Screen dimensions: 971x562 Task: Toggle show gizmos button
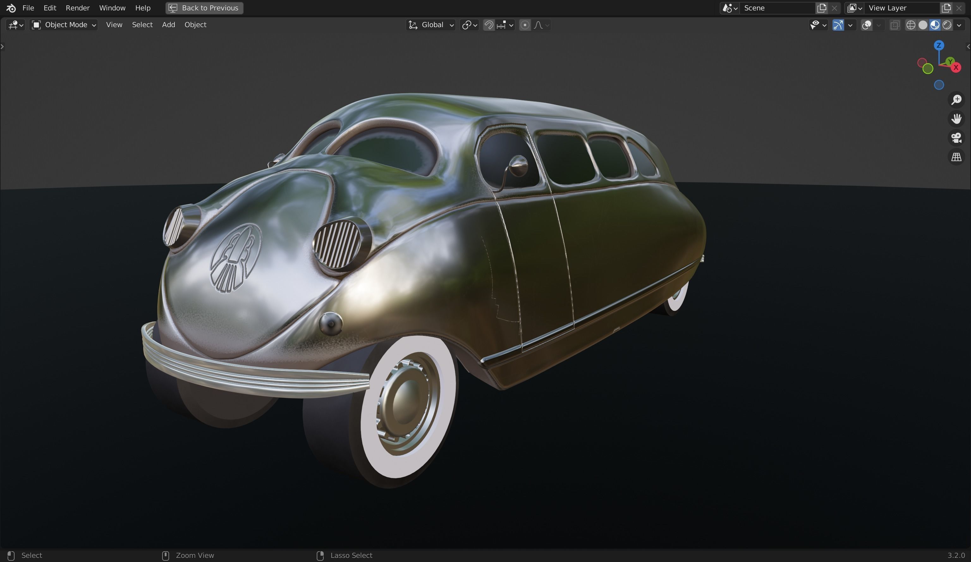tap(838, 25)
